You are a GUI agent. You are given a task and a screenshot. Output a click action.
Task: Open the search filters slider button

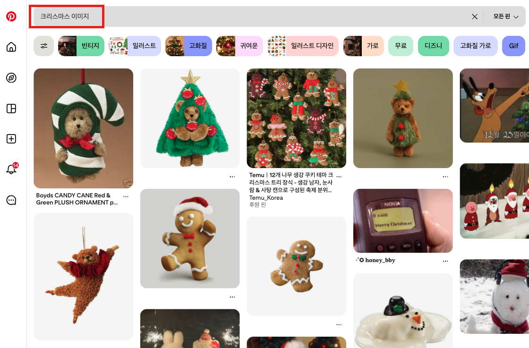tap(43, 46)
